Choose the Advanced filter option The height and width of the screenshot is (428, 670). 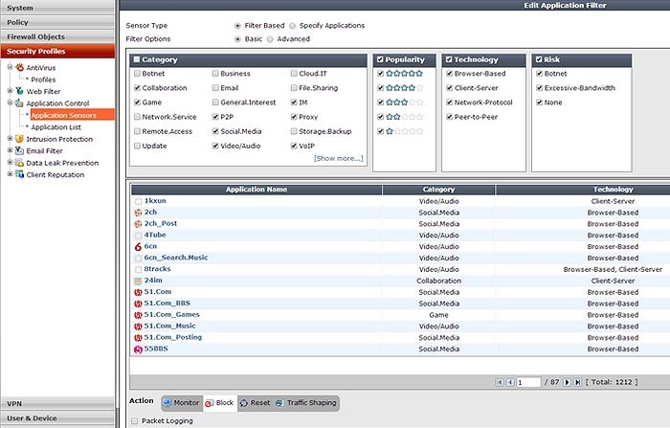[x=269, y=39]
